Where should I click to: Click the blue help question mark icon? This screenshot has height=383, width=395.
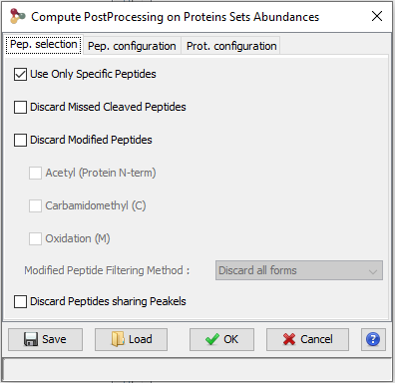click(x=373, y=339)
